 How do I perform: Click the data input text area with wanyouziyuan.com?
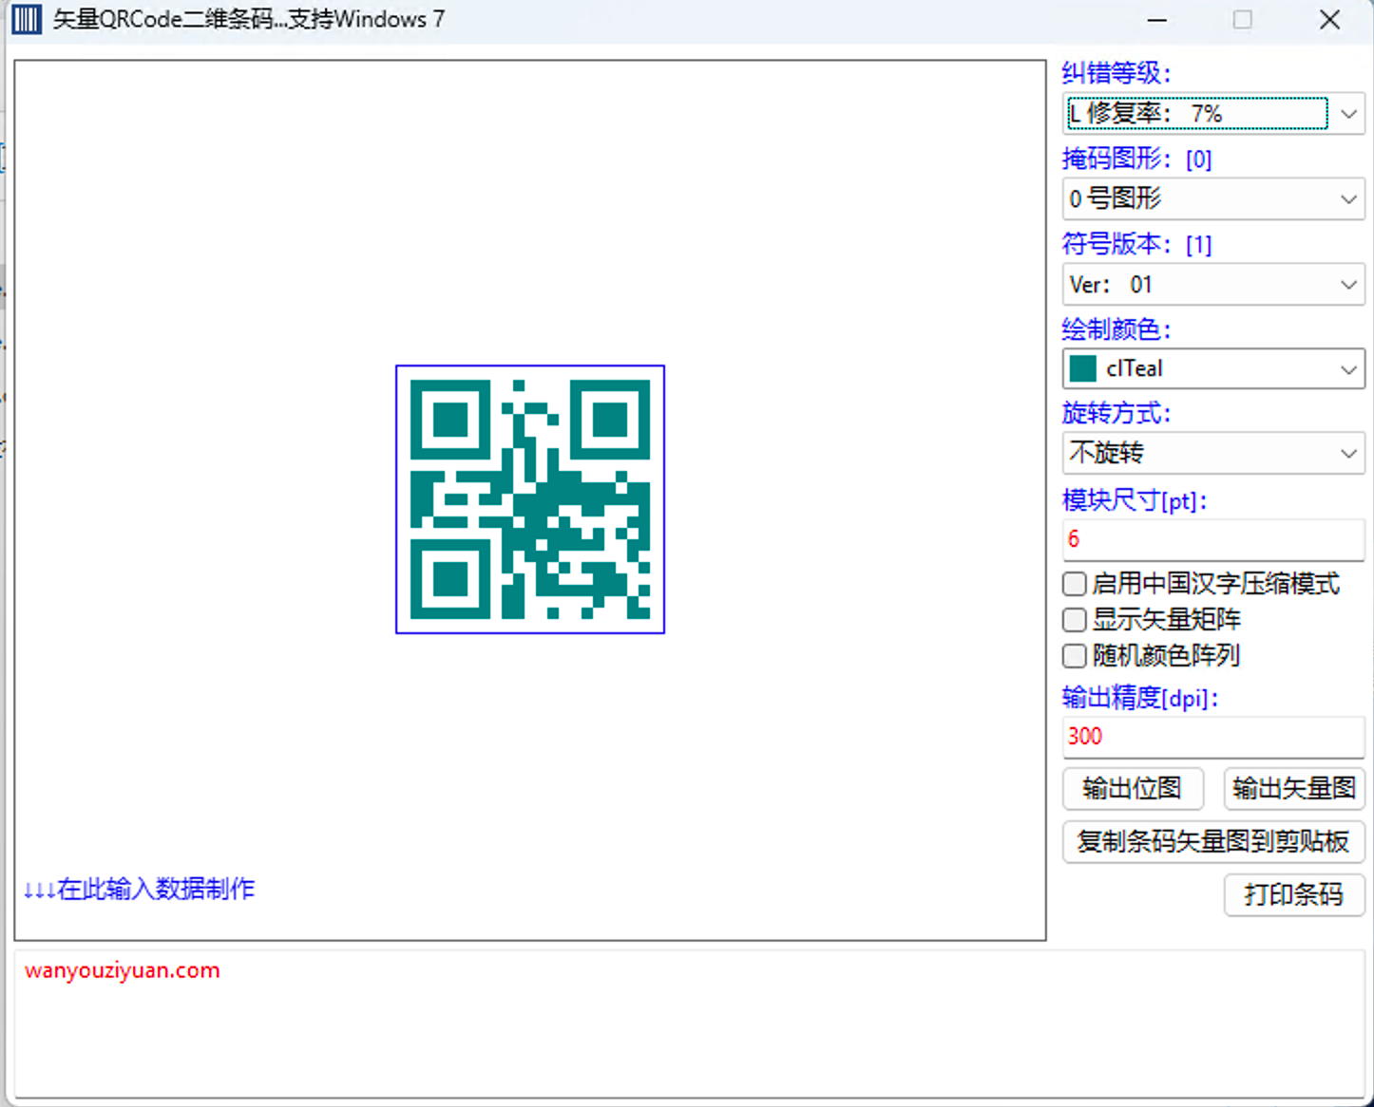690,1024
